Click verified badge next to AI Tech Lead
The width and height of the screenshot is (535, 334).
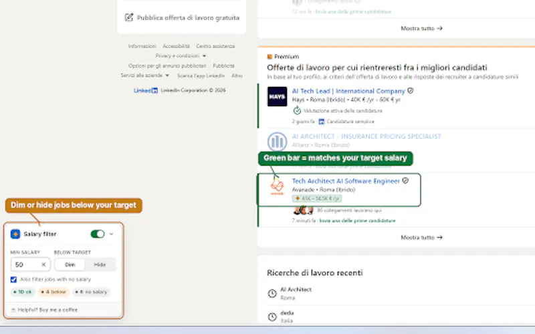[411, 91]
